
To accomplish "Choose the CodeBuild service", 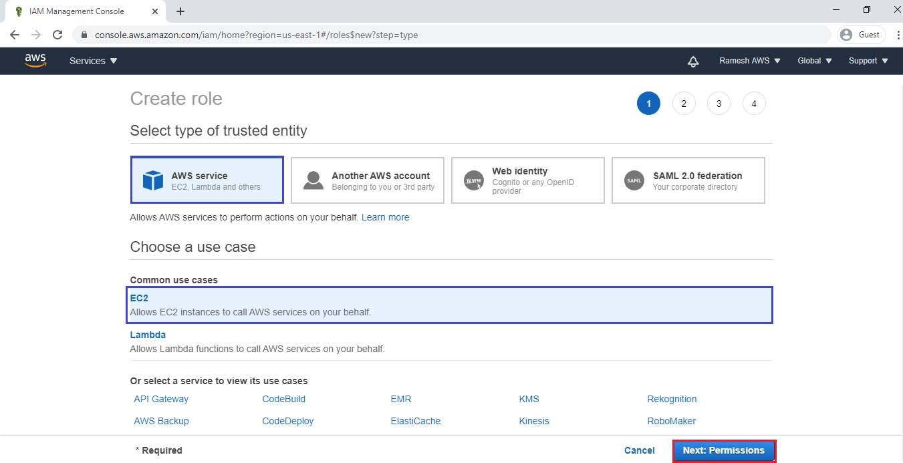I will (284, 399).
